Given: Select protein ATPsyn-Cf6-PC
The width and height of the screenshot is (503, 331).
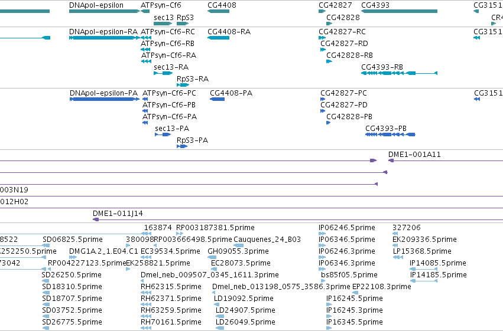Looking at the screenshot, I should [145, 99].
